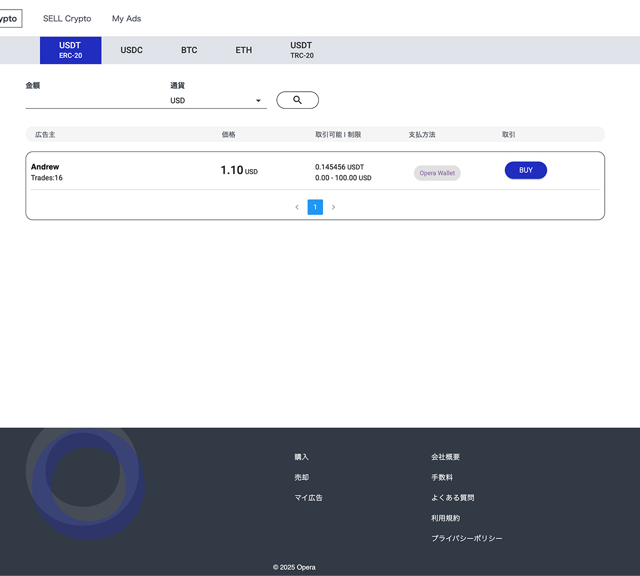The height and width of the screenshot is (576, 640).
Task: Select page 1 in pagination
Action: (x=315, y=207)
